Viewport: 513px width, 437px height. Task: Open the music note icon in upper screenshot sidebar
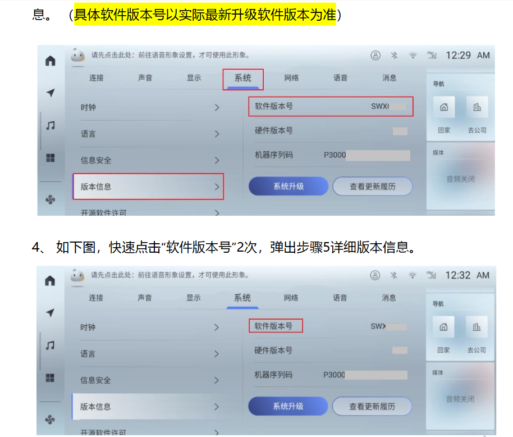[x=51, y=125]
